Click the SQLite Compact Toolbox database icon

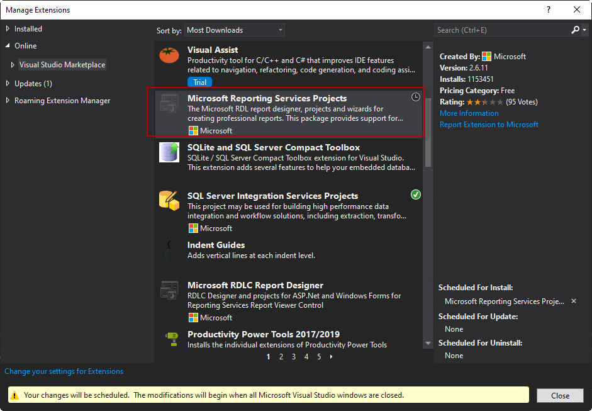[169, 153]
